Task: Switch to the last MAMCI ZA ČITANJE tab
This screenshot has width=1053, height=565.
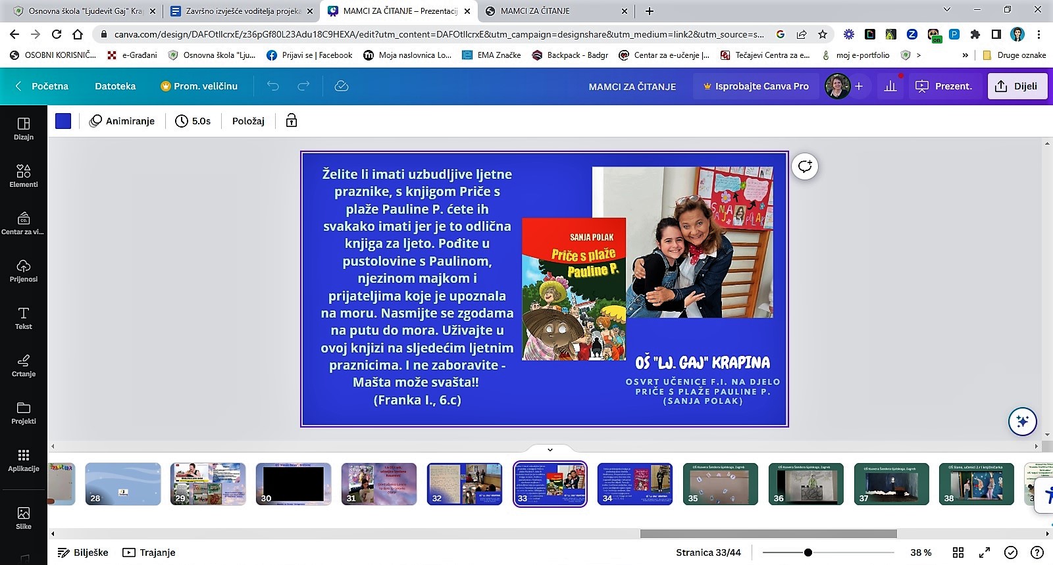Action: pyautogui.click(x=556, y=11)
